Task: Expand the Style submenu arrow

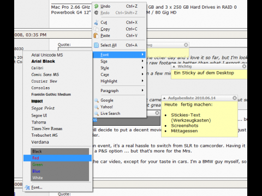Action: coord(142,68)
